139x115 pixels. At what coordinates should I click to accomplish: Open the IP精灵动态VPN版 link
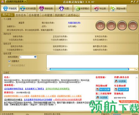[x=13, y=100]
